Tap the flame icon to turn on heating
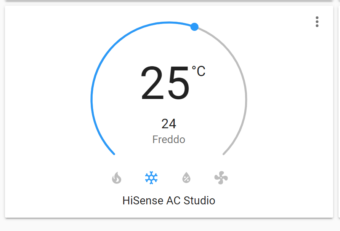 (116, 177)
